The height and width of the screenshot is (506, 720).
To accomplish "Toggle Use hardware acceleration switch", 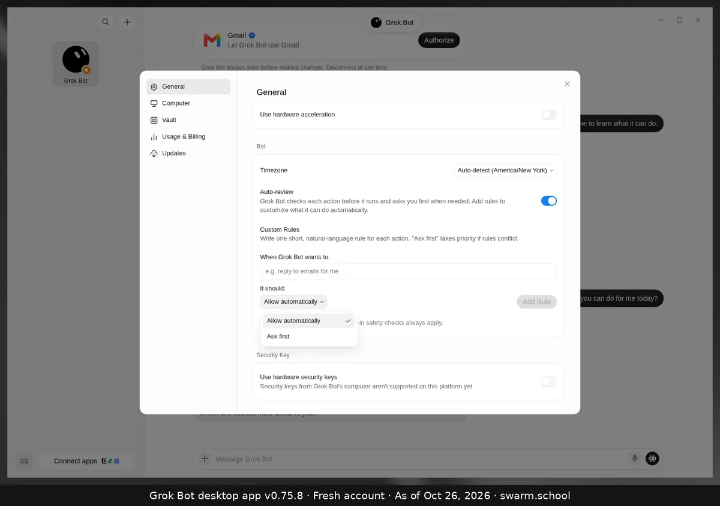I will [x=549, y=115].
